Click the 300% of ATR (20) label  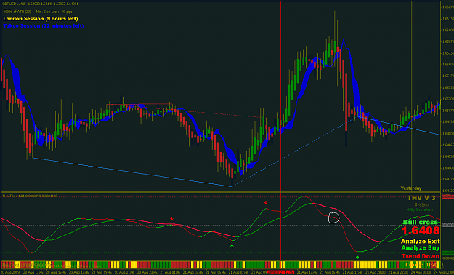[17, 12]
